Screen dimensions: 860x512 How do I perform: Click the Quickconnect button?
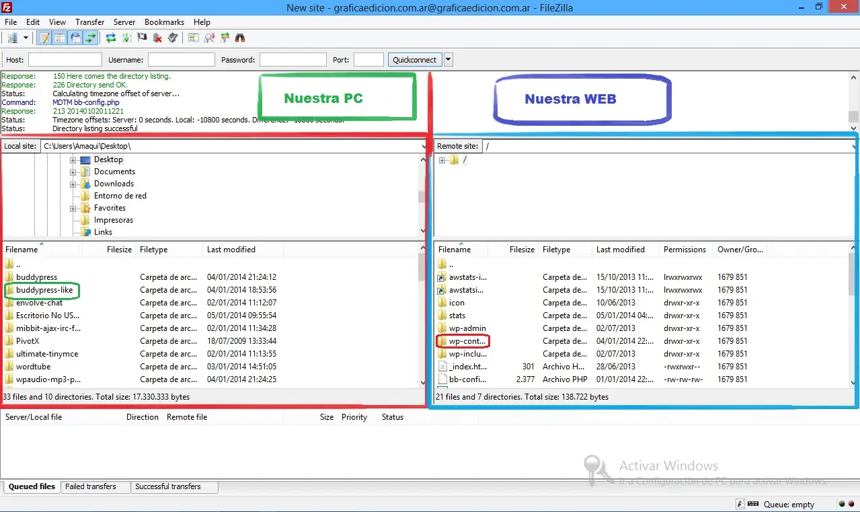click(415, 60)
